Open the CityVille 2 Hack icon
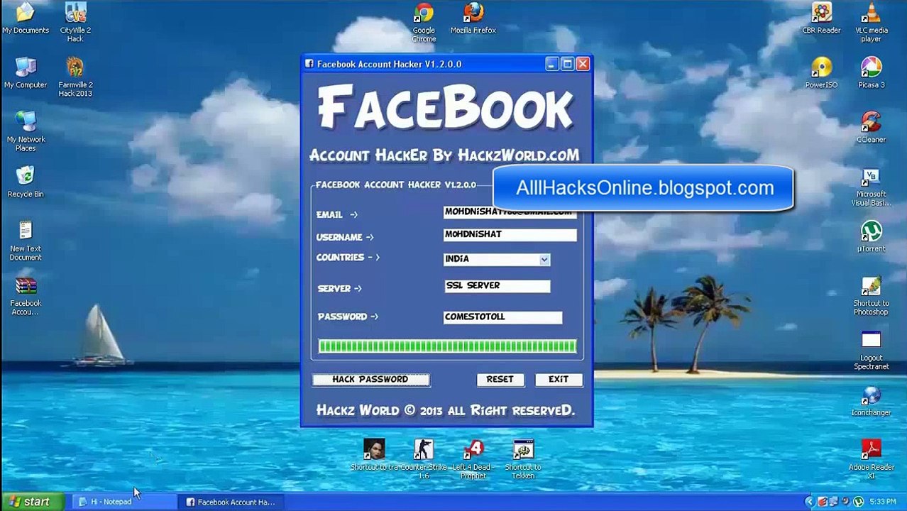This screenshot has width=907, height=511. 75,22
